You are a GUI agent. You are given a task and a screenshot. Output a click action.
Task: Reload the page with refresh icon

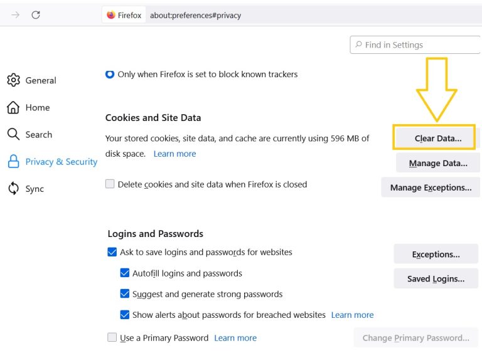point(36,15)
